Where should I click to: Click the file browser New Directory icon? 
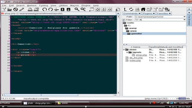click(161, 9)
